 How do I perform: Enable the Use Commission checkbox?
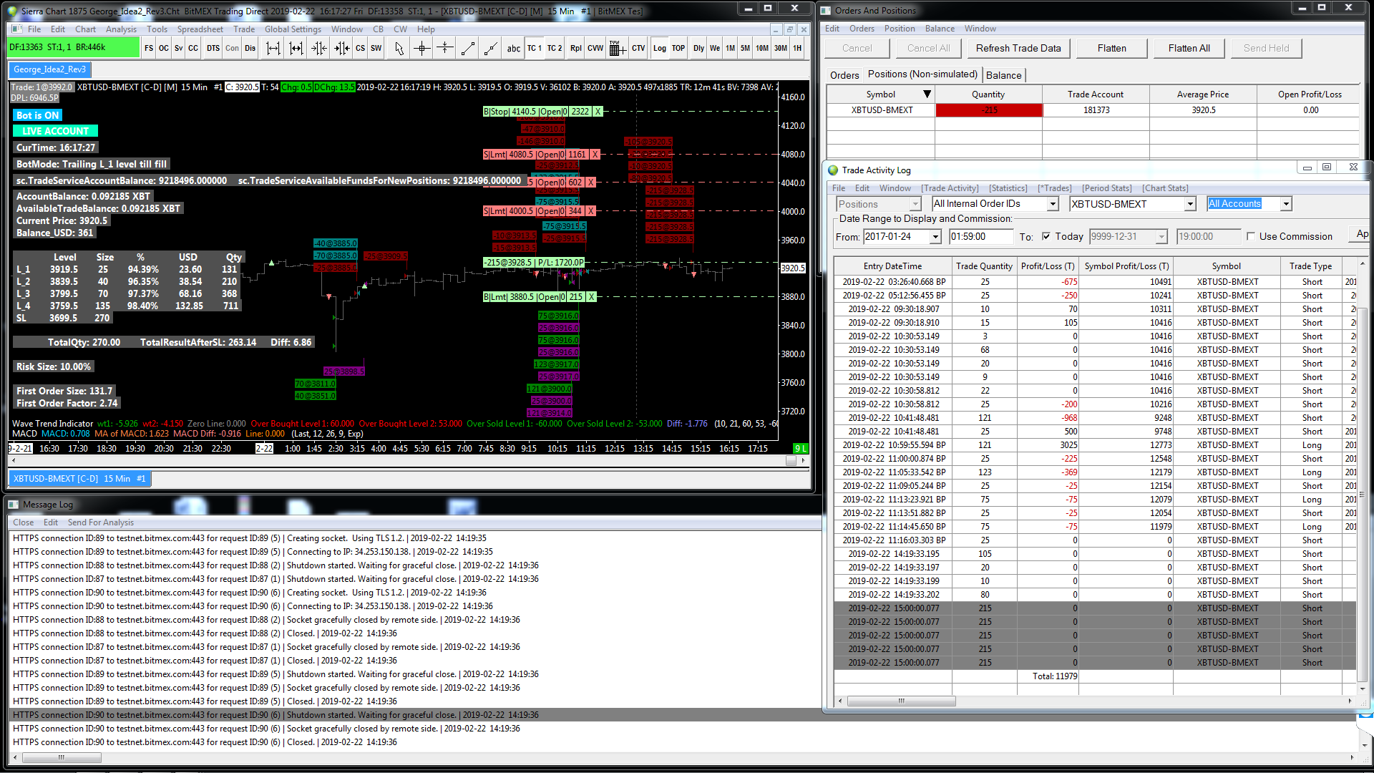tap(1251, 236)
